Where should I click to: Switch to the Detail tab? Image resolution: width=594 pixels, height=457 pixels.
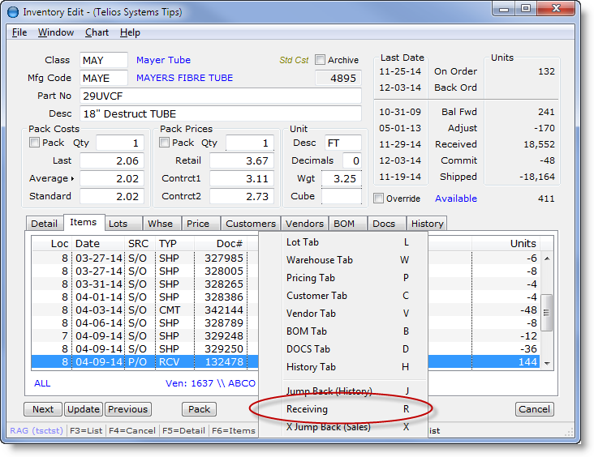point(44,224)
